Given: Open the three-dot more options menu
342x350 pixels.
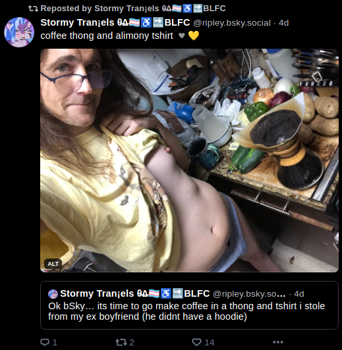Looking at the screenshot, I should [278, 342].
